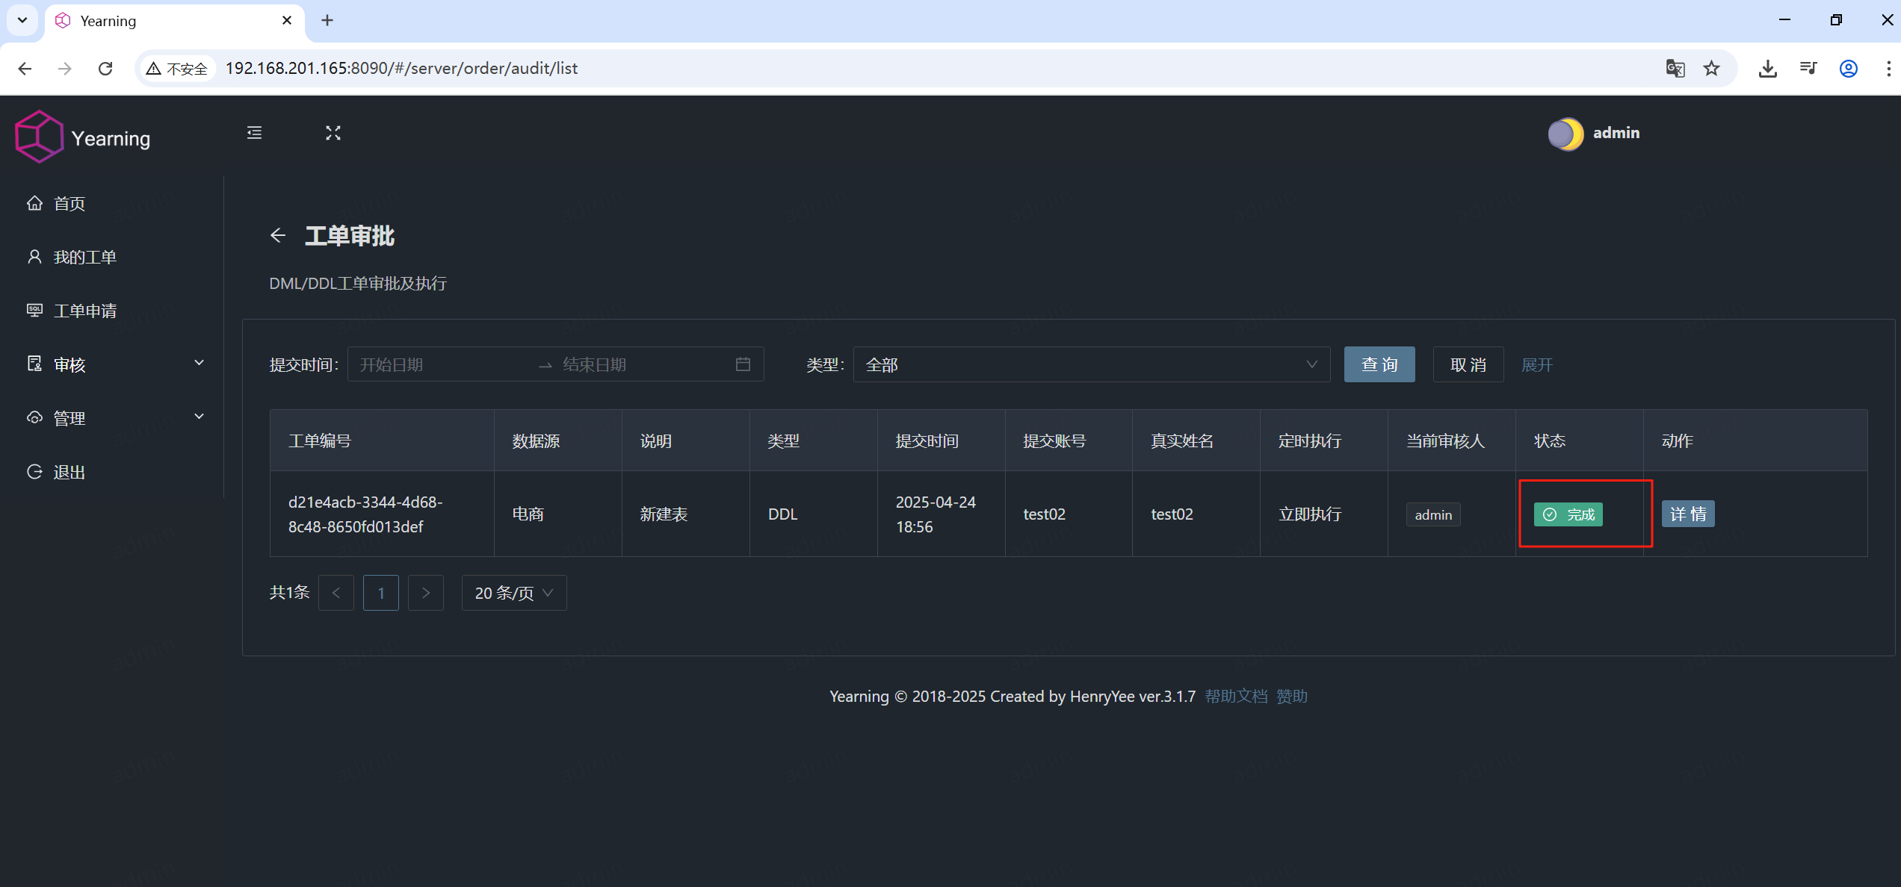Viewport: 1901px width, 887px height.
Task: Open 详情 for the DDL order
Action: click(x=1688, y=513)
